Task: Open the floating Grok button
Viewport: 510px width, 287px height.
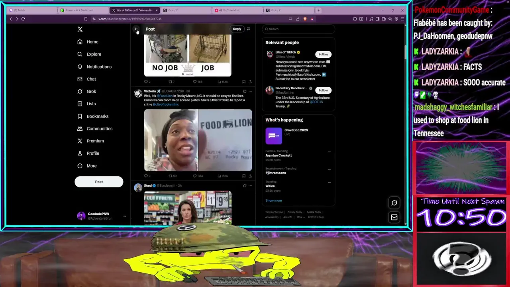Action: tap(394, 203)
